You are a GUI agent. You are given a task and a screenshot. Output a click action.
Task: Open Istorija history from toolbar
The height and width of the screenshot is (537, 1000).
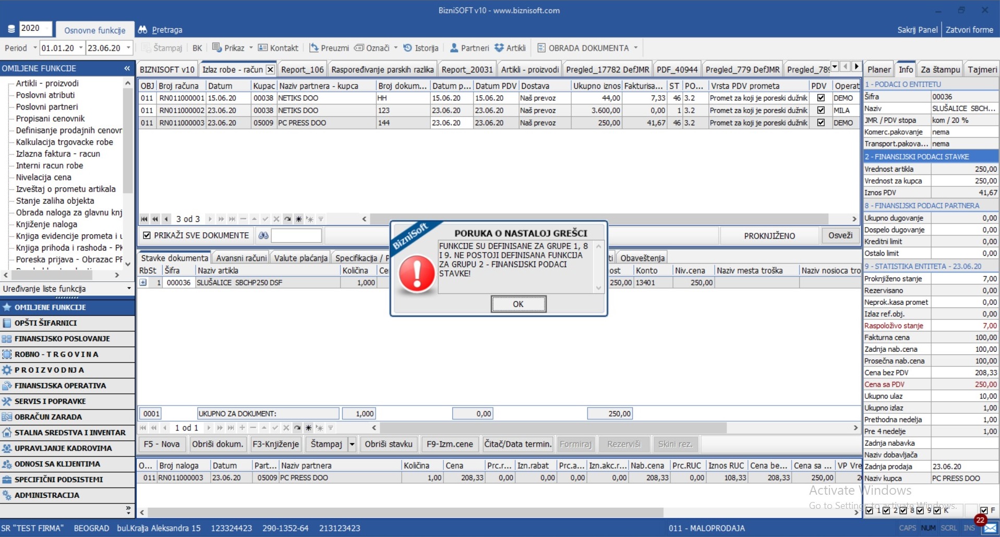pos(420,47)
